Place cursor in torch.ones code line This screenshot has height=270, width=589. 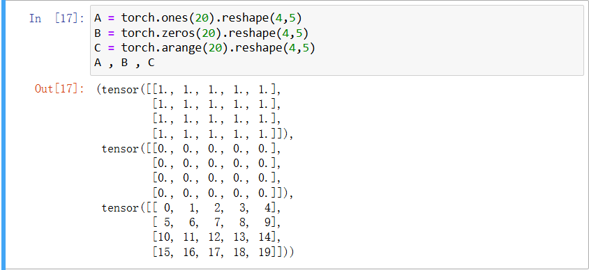[x=198, y=18]
